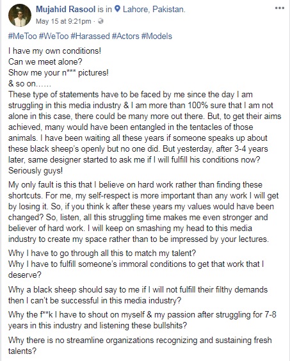
Task: Click the paragraph starting 'My only fault'
Action: pos(143,212)
